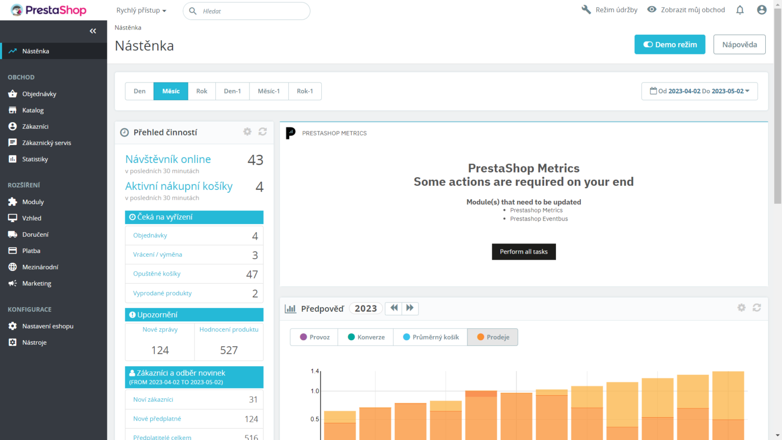Viewport: 782px width, 440px height.
Task: Click the calendar icon in date range
Action: pyautogui.click(x=653, y=91)
